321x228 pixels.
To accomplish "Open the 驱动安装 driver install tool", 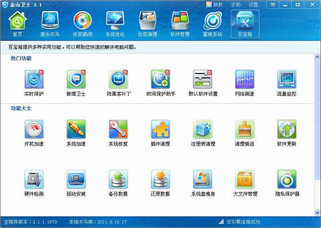I will [76, 180].
